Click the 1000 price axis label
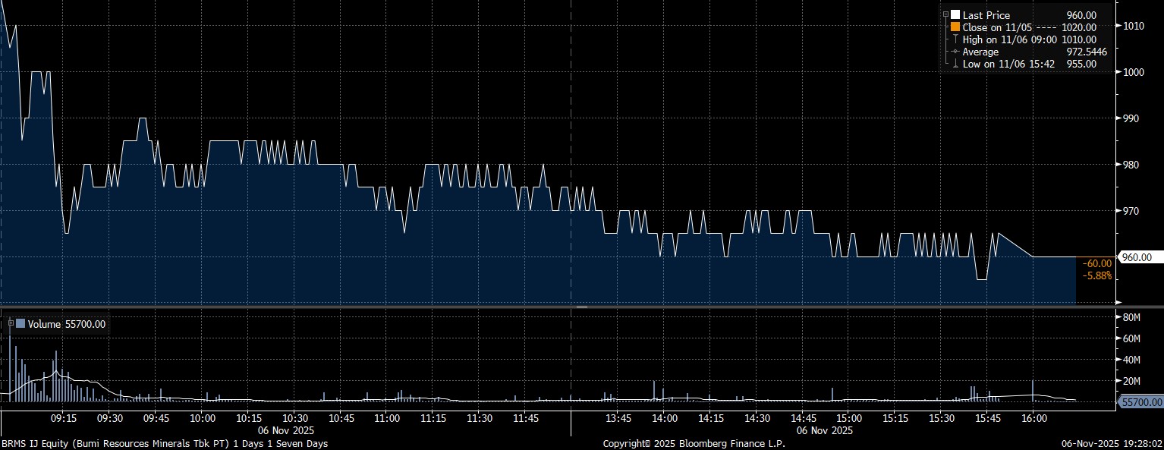The image size is (1164, 450). [x=1133, y=72]
